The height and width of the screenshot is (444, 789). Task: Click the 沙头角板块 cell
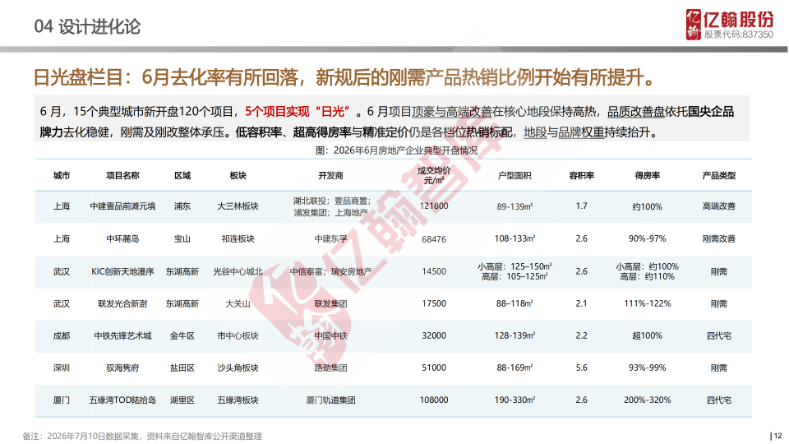(x=238, y=368)
